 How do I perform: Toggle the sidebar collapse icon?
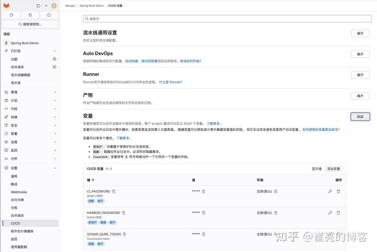(x=38, y=6)
